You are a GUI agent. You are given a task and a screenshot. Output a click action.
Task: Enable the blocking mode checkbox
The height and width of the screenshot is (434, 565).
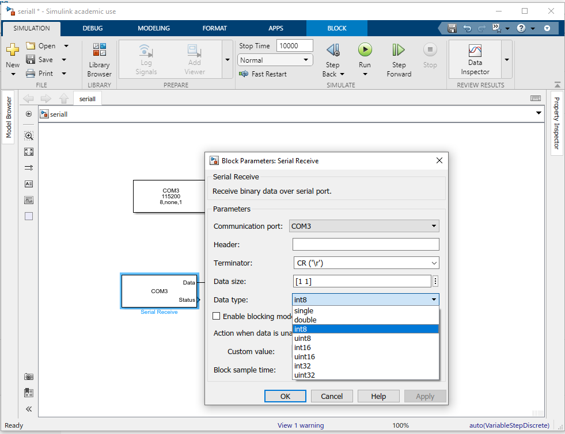tap(217, 316)
